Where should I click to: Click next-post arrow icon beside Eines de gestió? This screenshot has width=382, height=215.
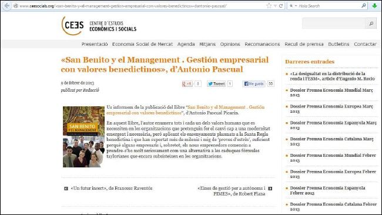(x=270, y=189)
